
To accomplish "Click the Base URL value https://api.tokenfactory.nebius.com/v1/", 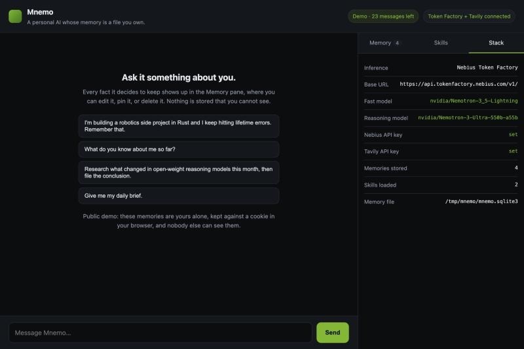I will 458,84.
